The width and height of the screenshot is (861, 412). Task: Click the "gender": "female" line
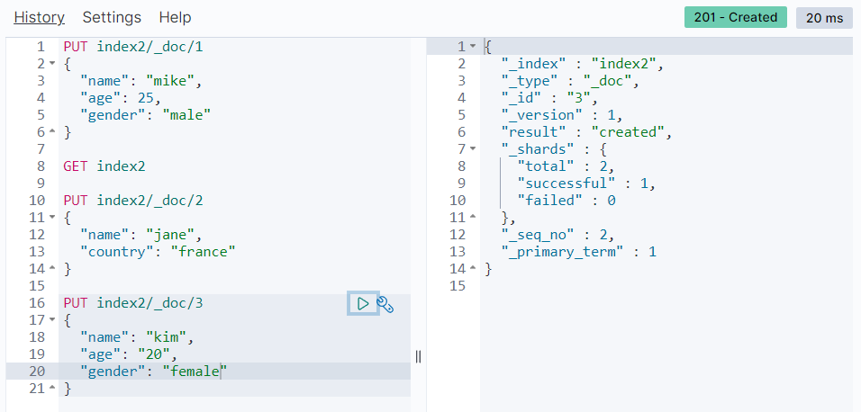154,372
